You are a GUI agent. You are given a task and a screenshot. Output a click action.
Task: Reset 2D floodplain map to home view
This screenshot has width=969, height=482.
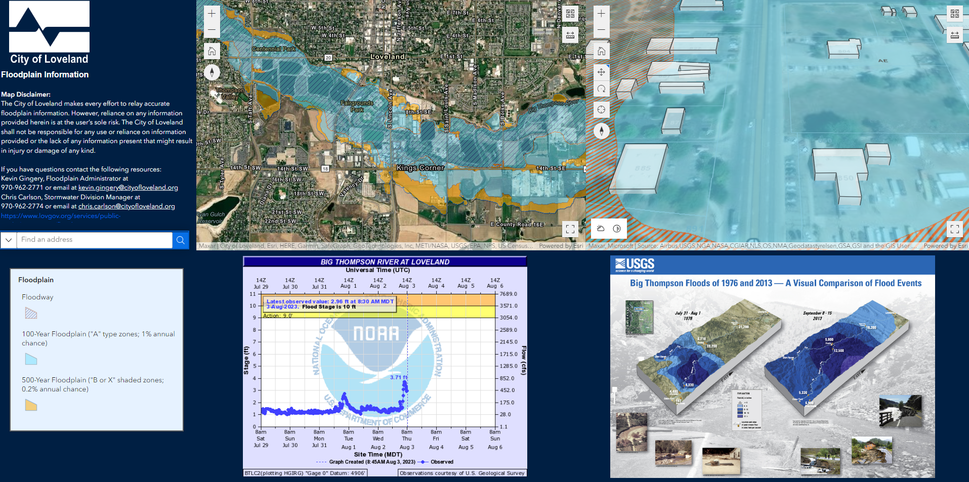point(212,51)
